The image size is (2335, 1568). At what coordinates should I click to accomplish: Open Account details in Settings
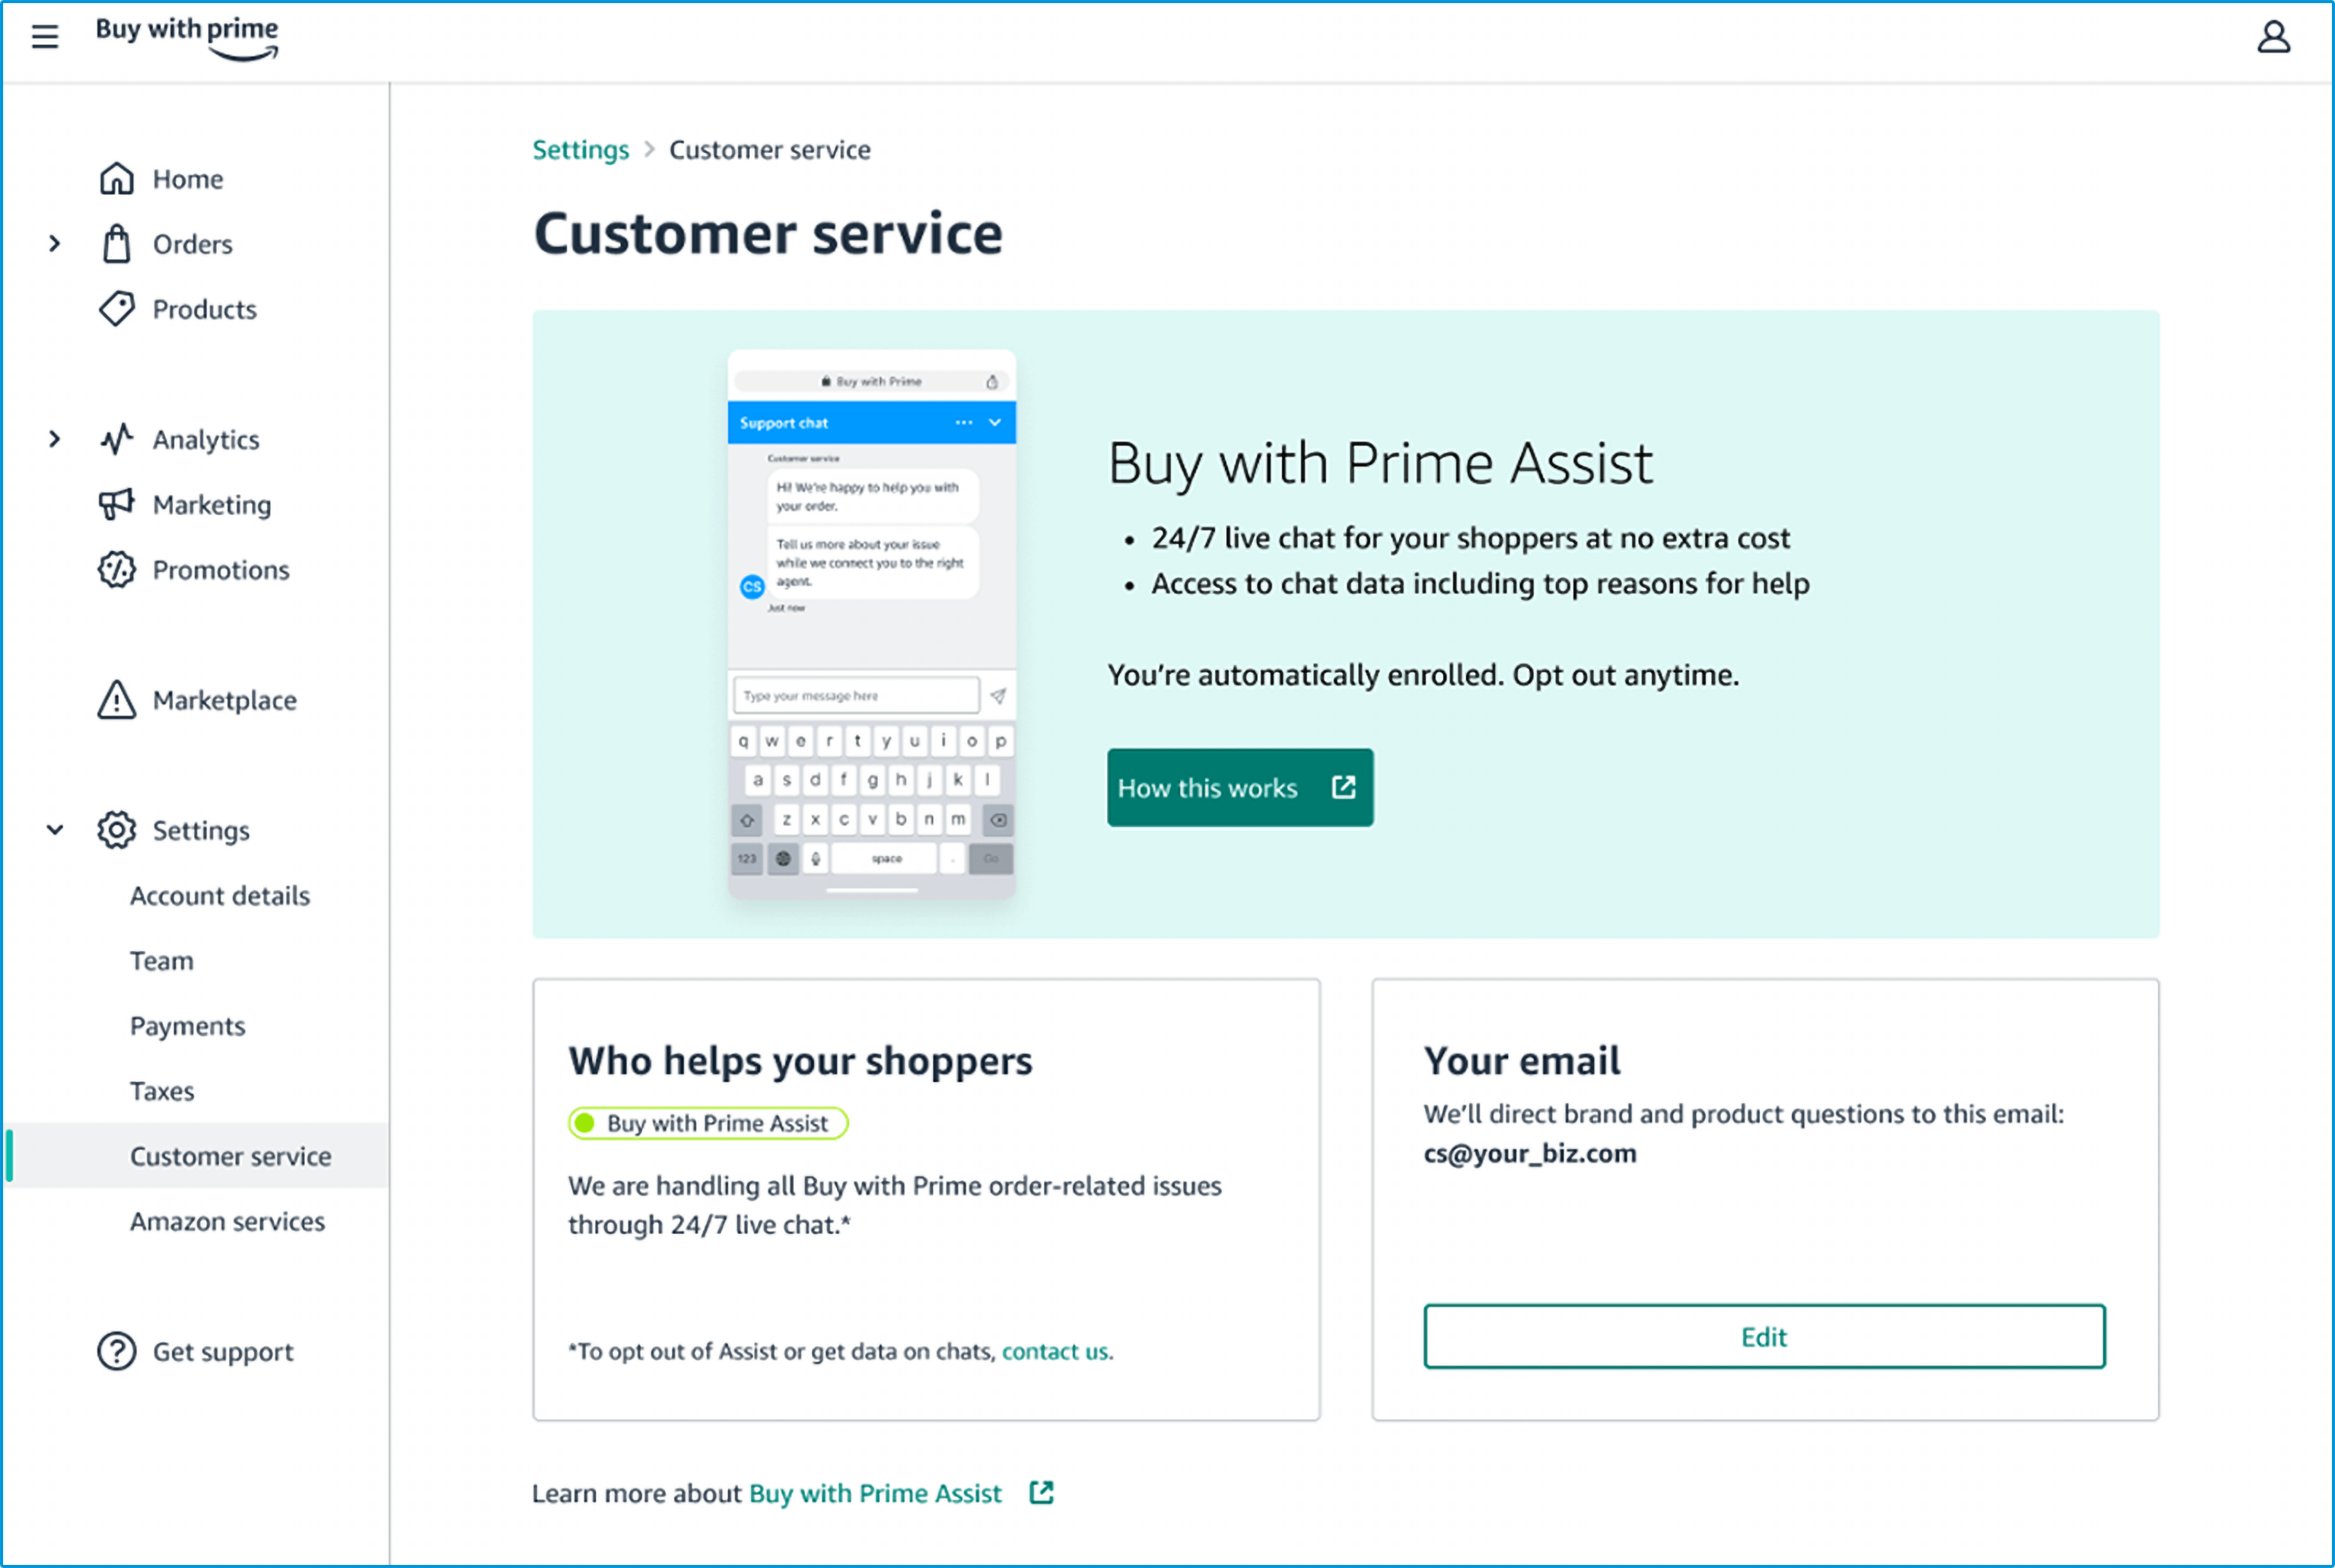(x=220, y=896)
